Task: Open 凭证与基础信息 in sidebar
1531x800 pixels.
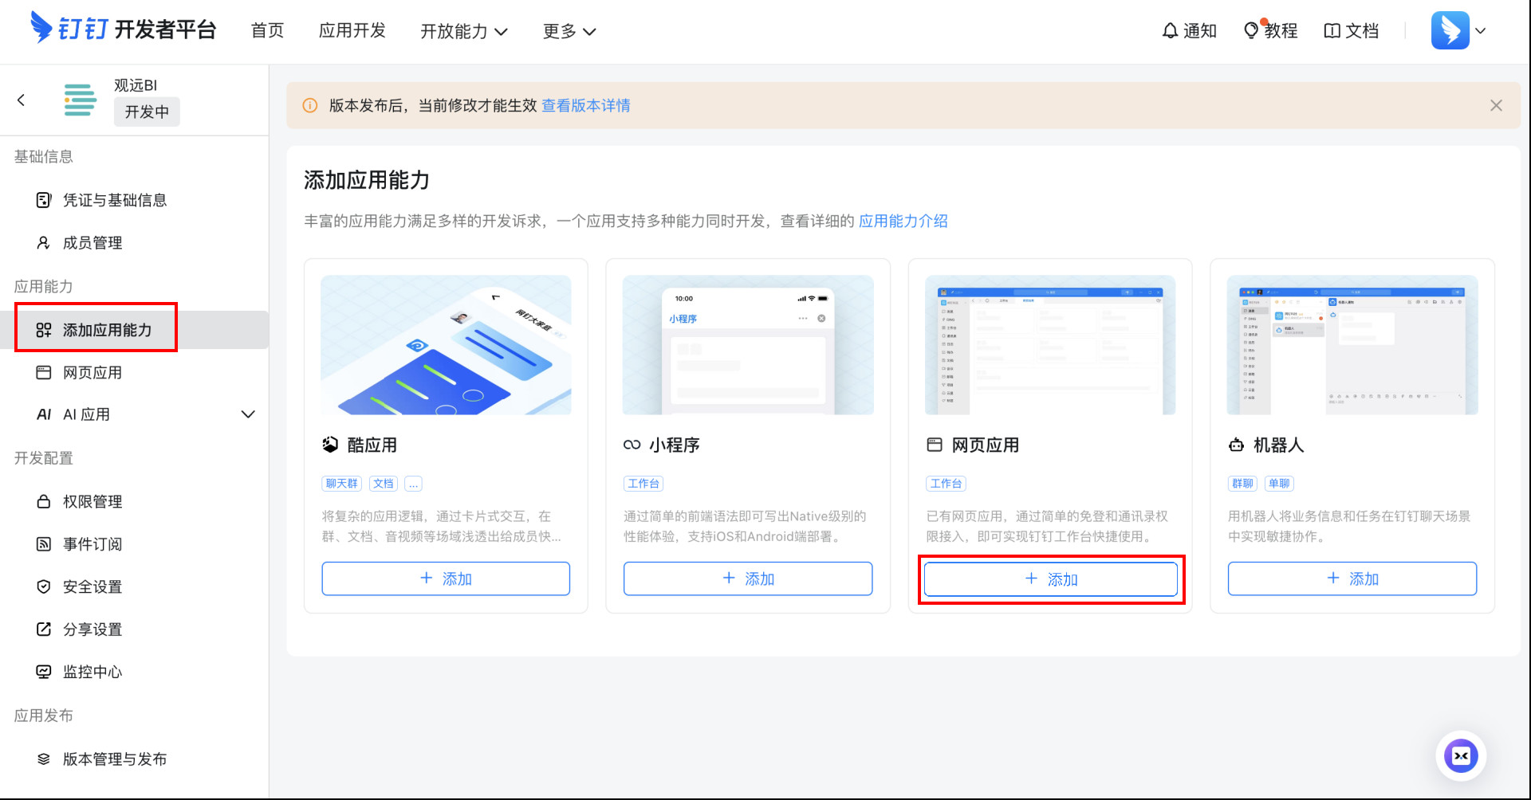Action: click(x=115, y=200)
